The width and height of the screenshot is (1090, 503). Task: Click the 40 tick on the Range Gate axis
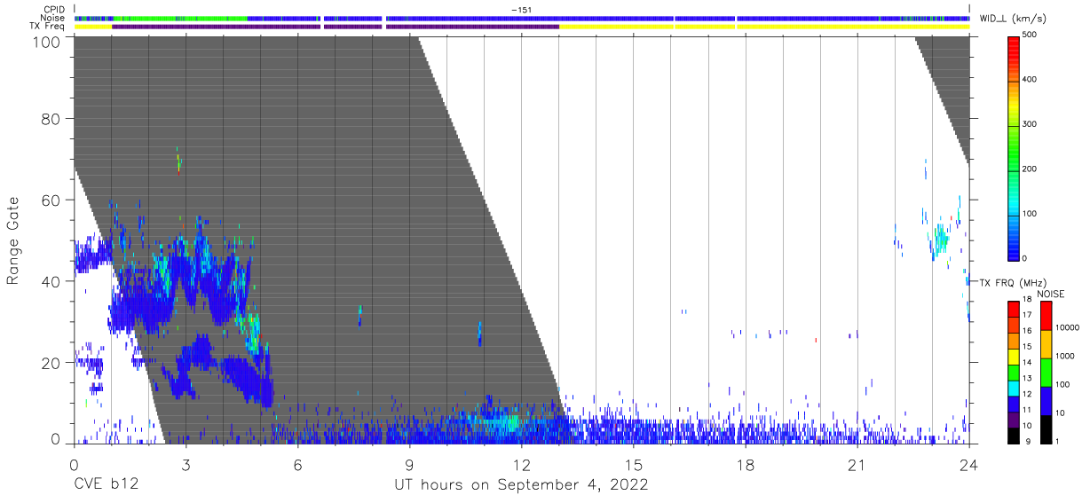click(x=50, y=281)
